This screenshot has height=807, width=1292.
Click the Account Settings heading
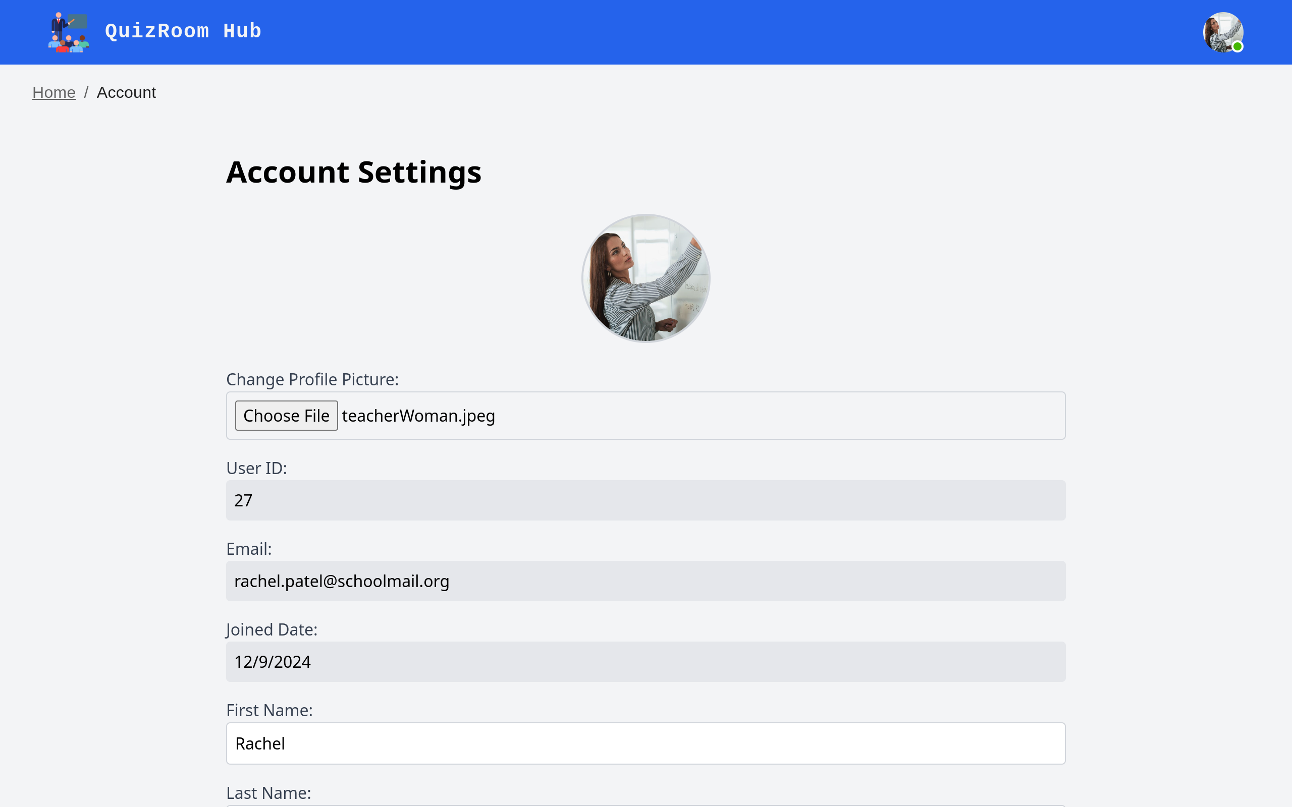(353, 172)
